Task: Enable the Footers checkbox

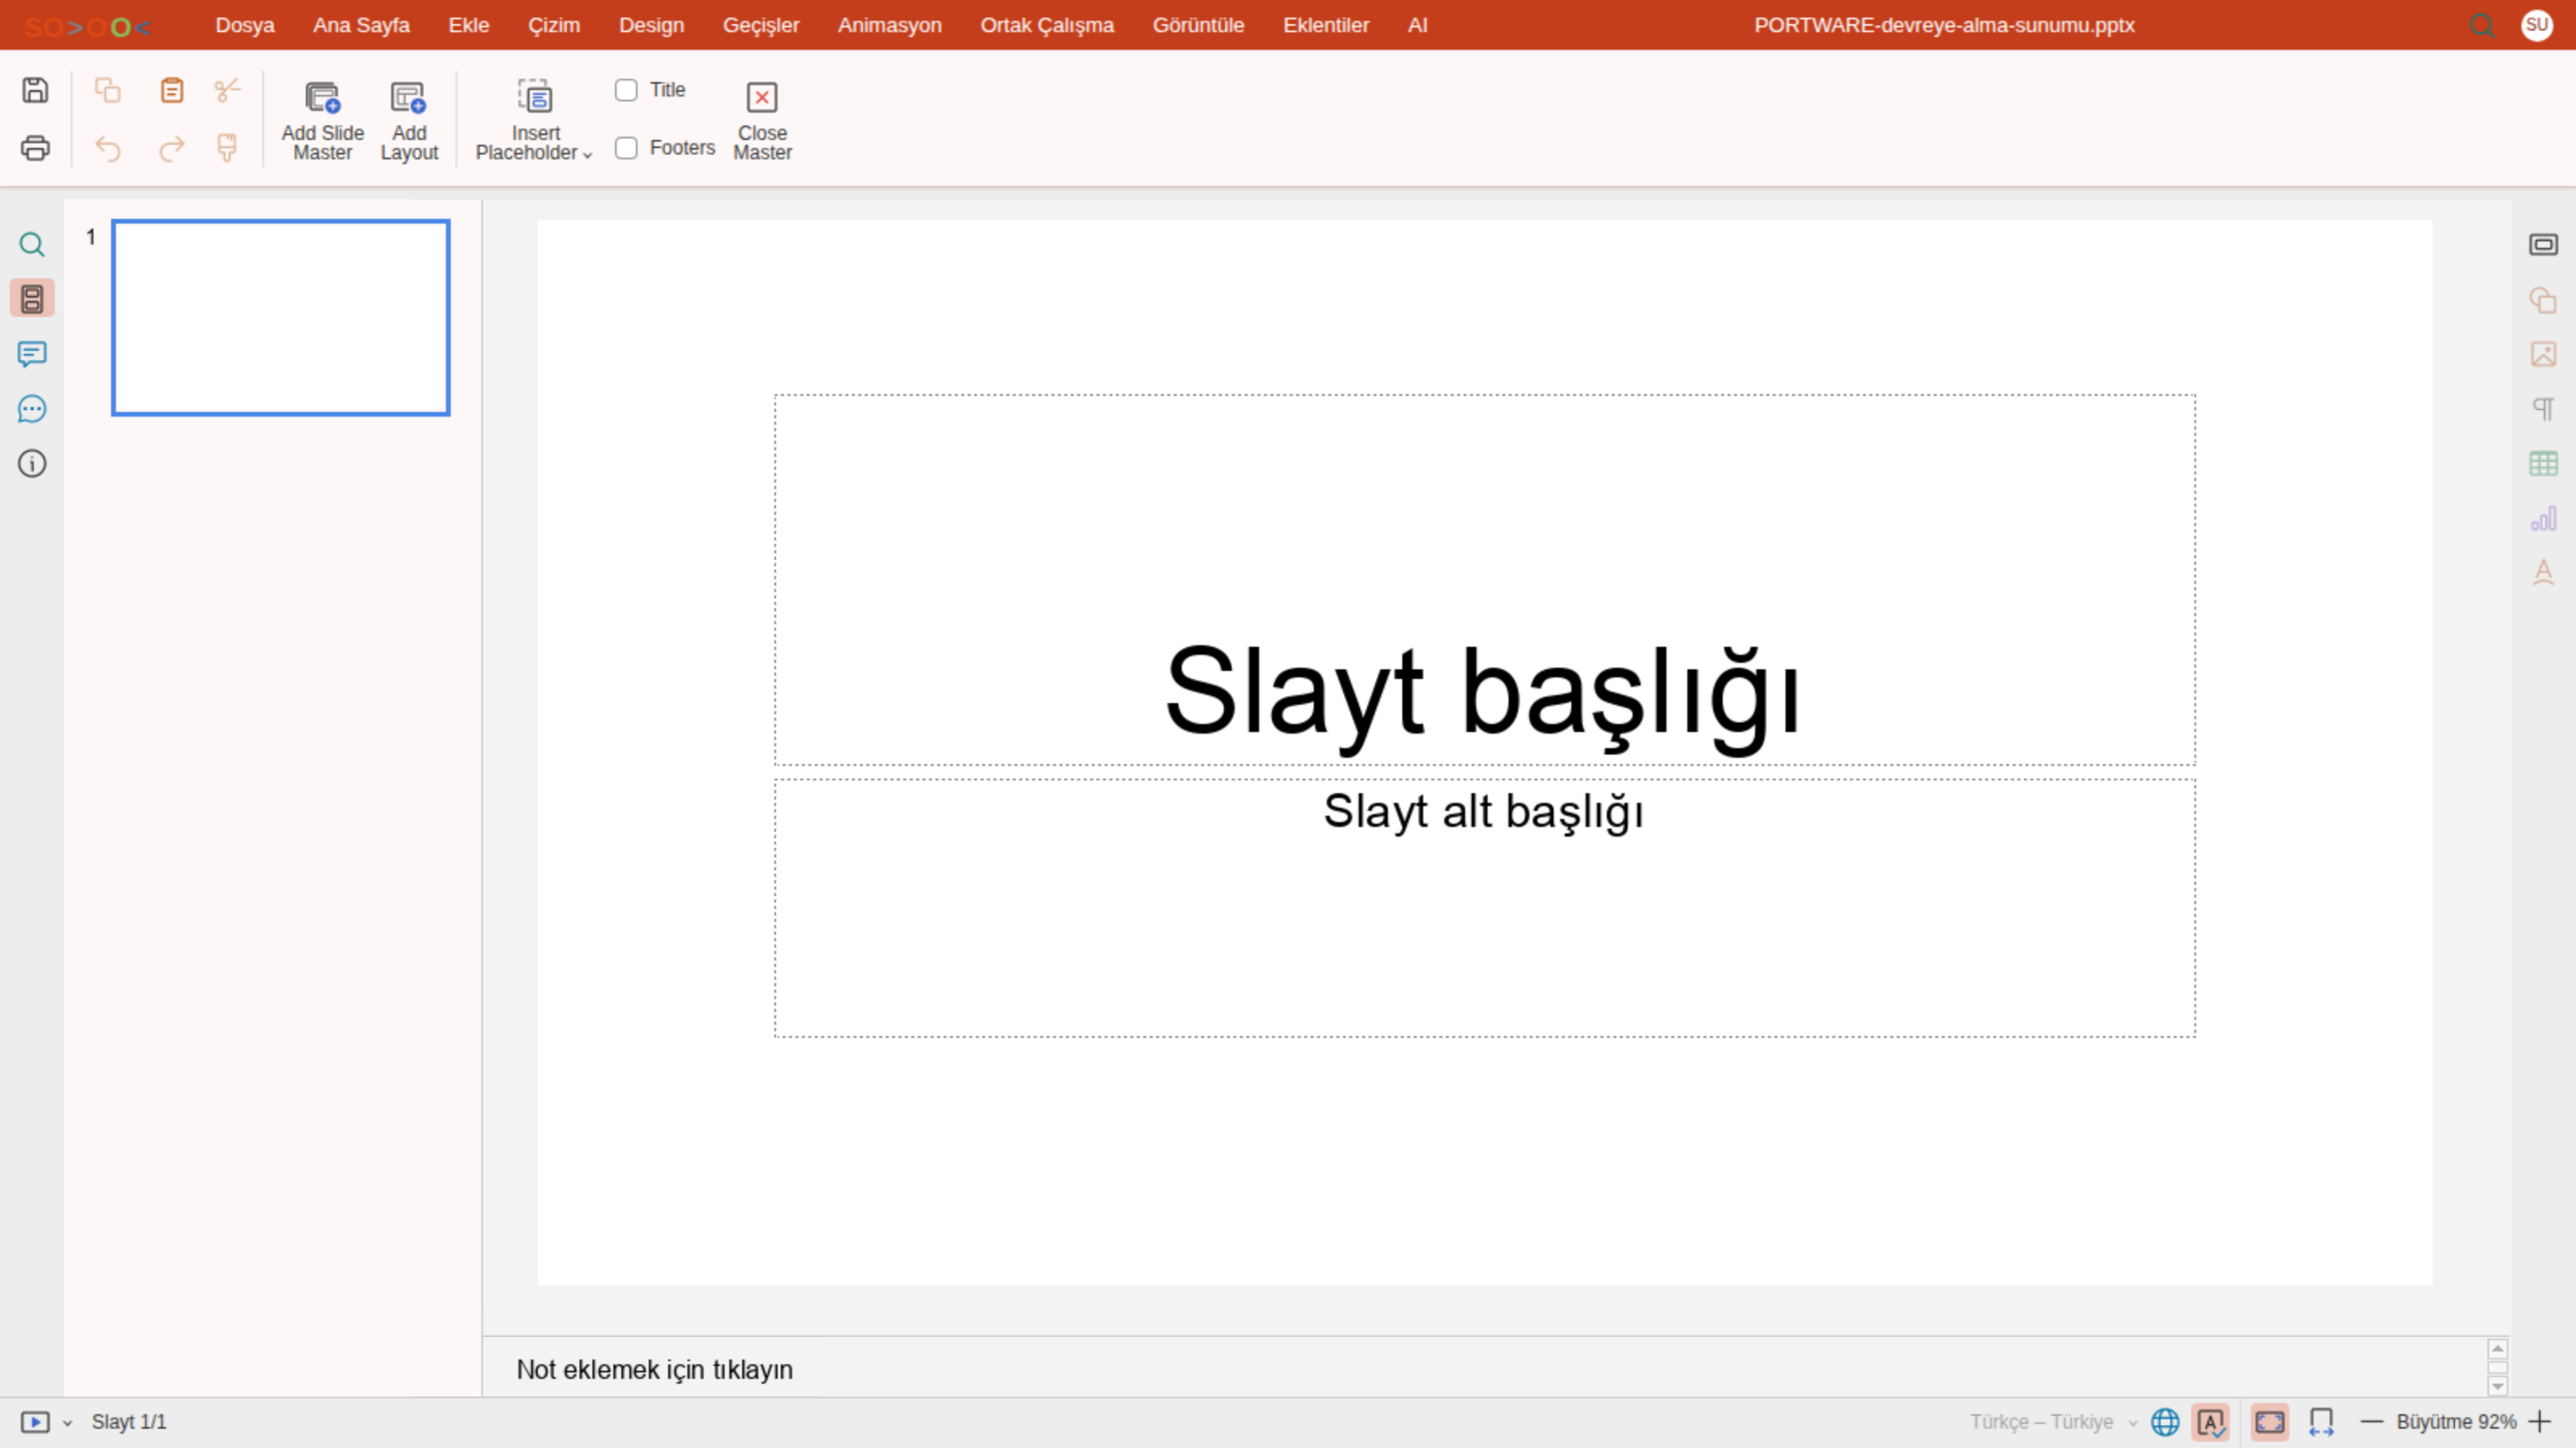Action: (626, 148)
